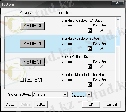The width and height of the screenshot is (126, 112).
Task: Click hourglass icon in Native Platform Button row
Action: pos(90,67)
